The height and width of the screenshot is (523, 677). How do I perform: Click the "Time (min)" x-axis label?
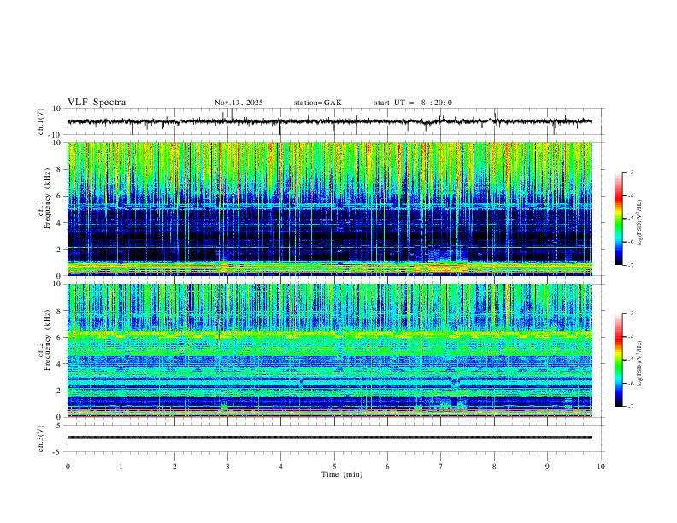[x=342, y=474]
